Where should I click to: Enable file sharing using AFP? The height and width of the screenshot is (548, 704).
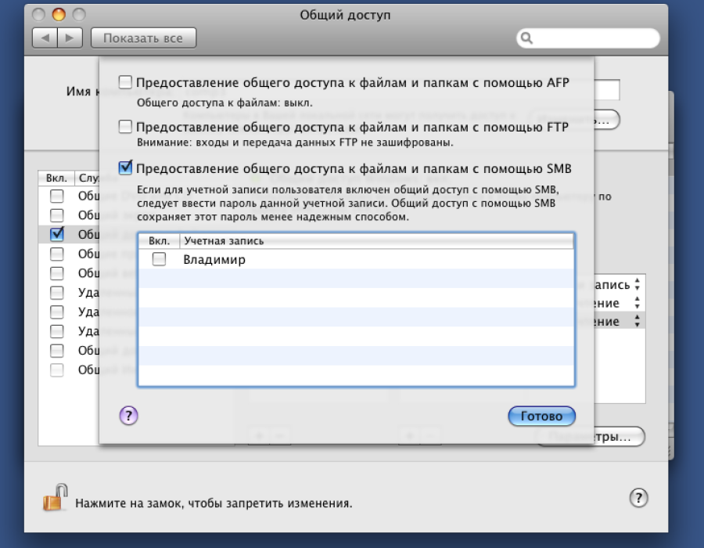click(125, 82)
